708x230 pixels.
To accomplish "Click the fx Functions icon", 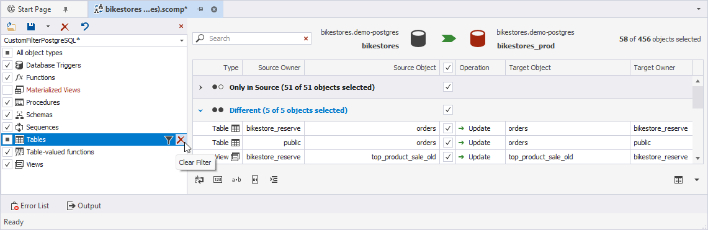I will point(19,77).
